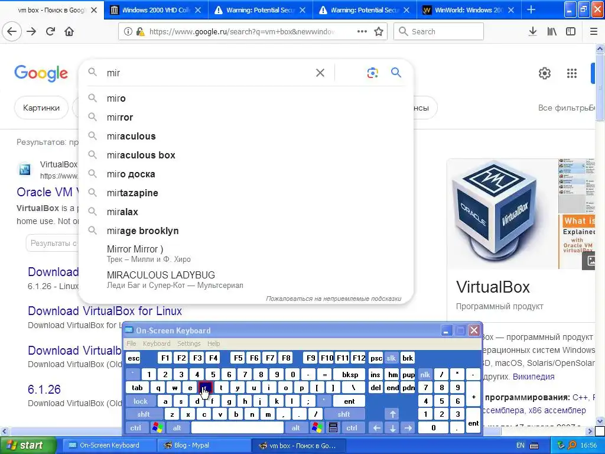Toggle the left alt key on On-Screen Keyboard
605x454 pixels.
pos(177,427)
